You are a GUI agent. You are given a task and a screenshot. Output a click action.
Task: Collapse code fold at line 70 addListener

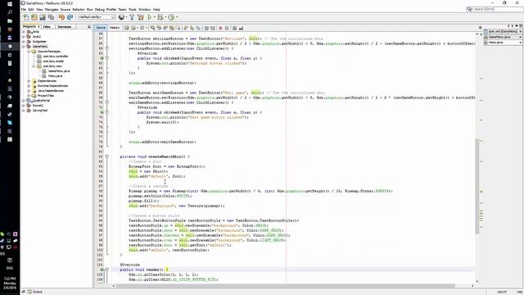pos(107,102)
